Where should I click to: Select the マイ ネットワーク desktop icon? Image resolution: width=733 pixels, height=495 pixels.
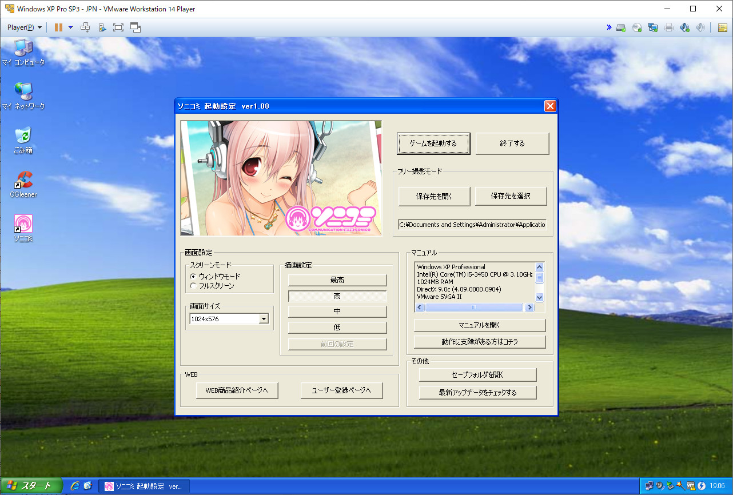coord(23,96)
